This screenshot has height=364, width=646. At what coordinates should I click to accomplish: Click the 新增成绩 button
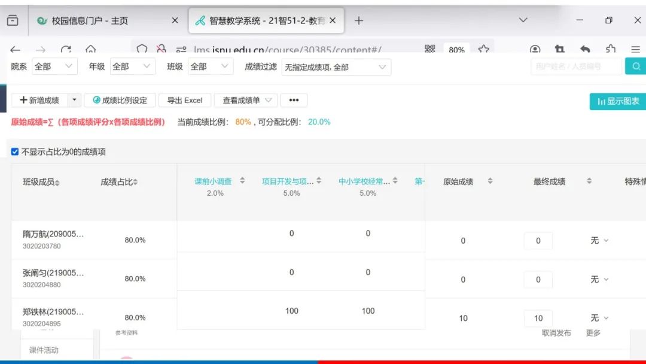click(x=39, y=100)
